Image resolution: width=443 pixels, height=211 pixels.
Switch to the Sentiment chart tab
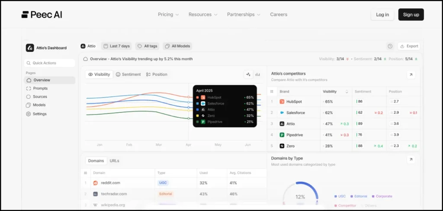tap(128, 74)
